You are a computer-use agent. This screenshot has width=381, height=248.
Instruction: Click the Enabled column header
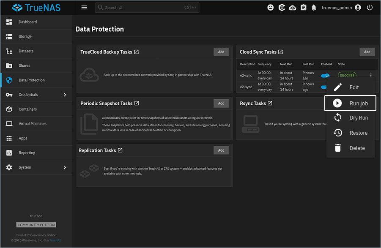pos(326,64)
